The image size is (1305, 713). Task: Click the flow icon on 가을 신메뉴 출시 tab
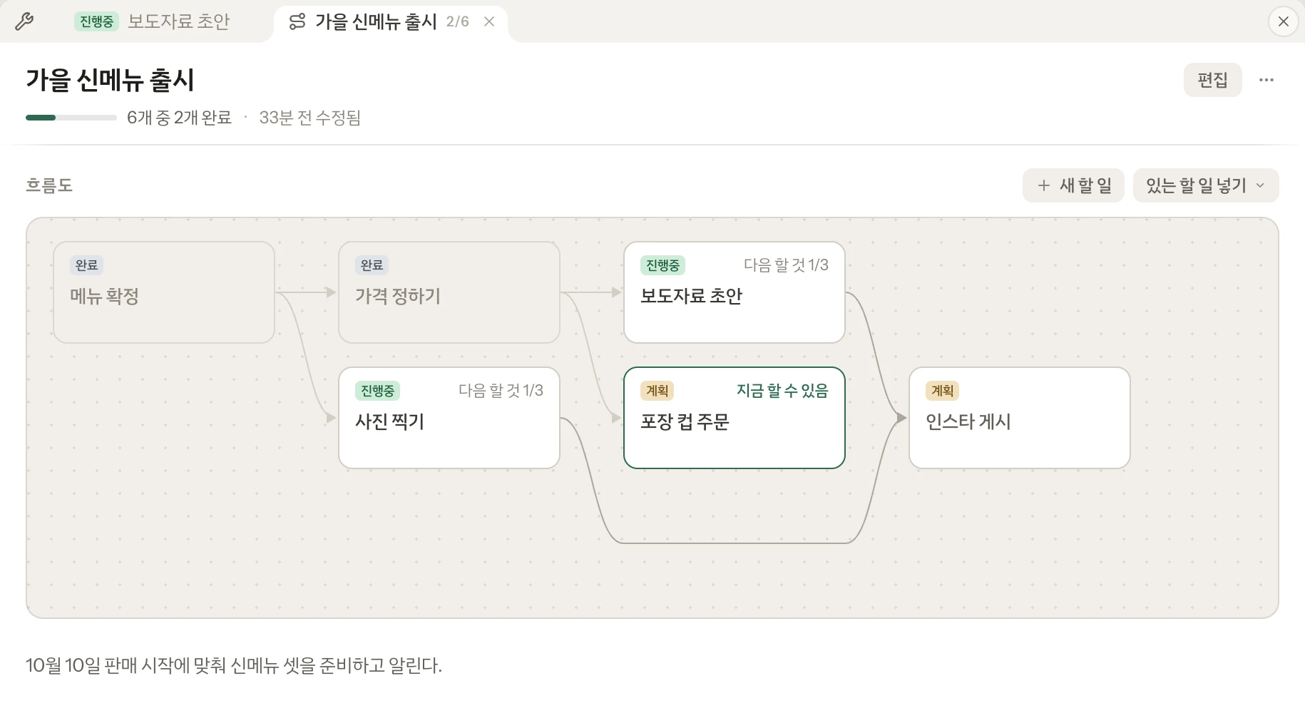point(297,21)
